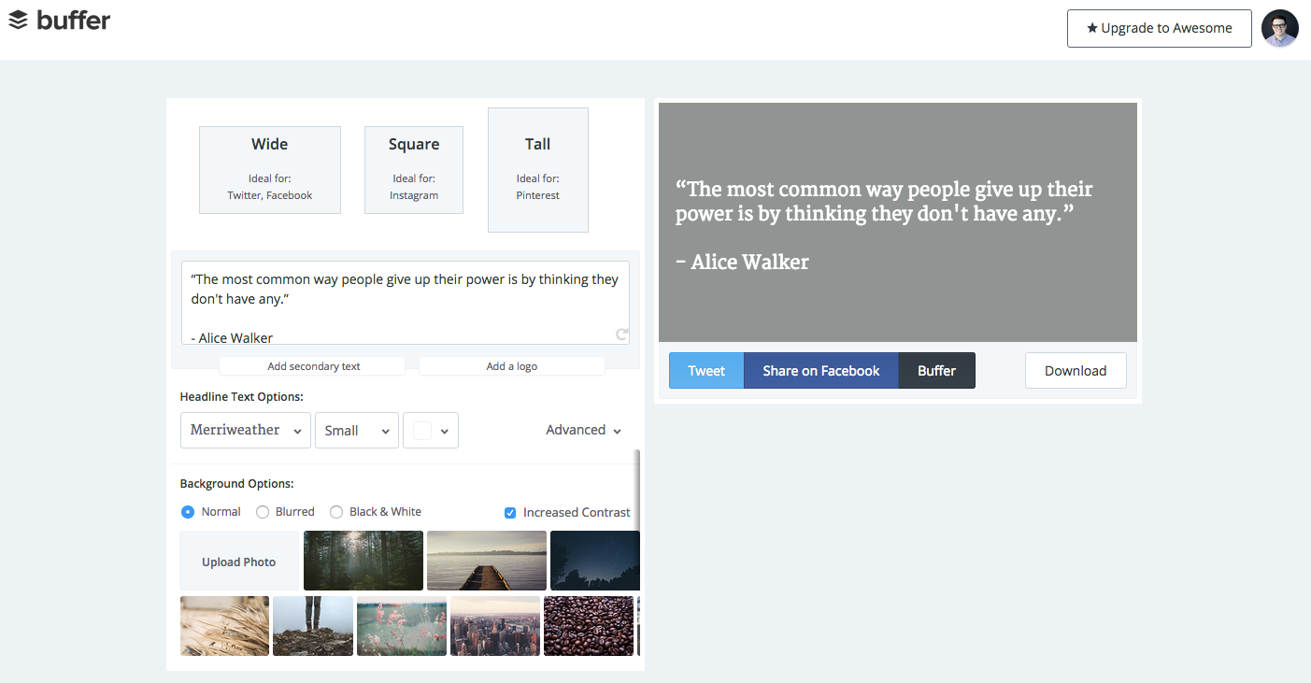Click the dark Buffer share button

[x=937, y=371]
